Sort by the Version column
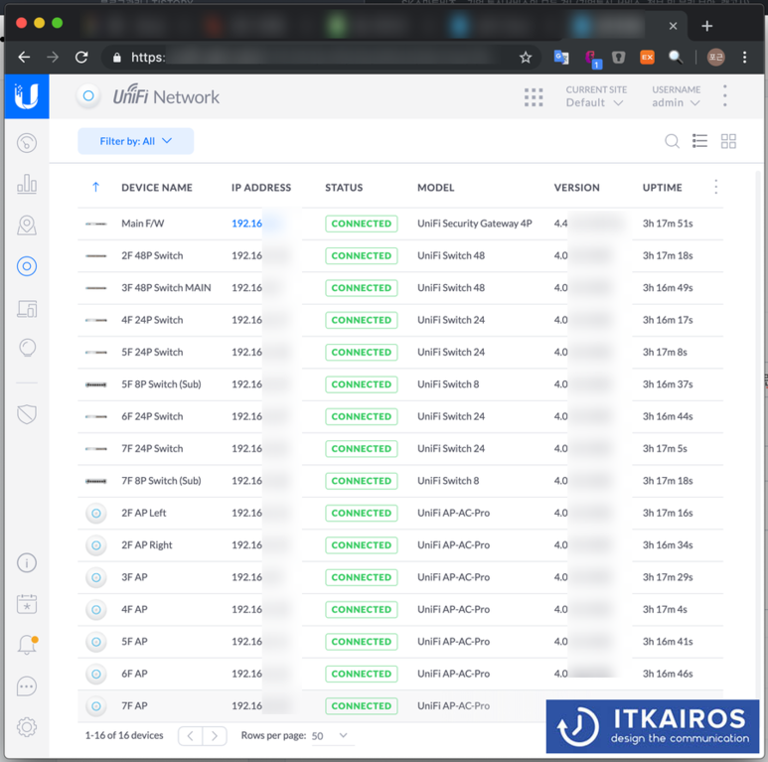The width and height of the screenshot is (768, 762). pyautogui.click(x=576, y=188)
